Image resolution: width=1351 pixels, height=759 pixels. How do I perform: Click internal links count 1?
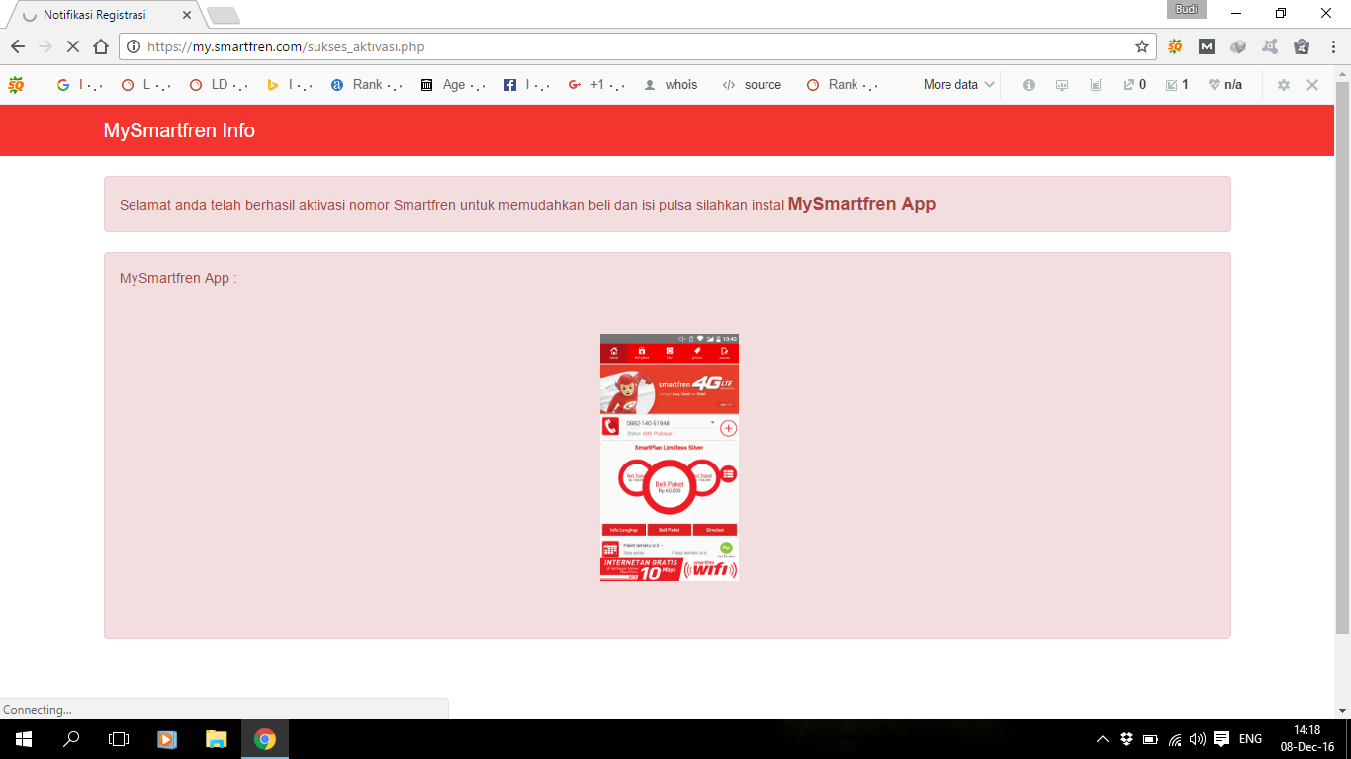1177,85
